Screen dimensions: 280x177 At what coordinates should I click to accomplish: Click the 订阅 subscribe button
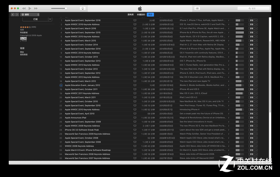pos(36,19)
